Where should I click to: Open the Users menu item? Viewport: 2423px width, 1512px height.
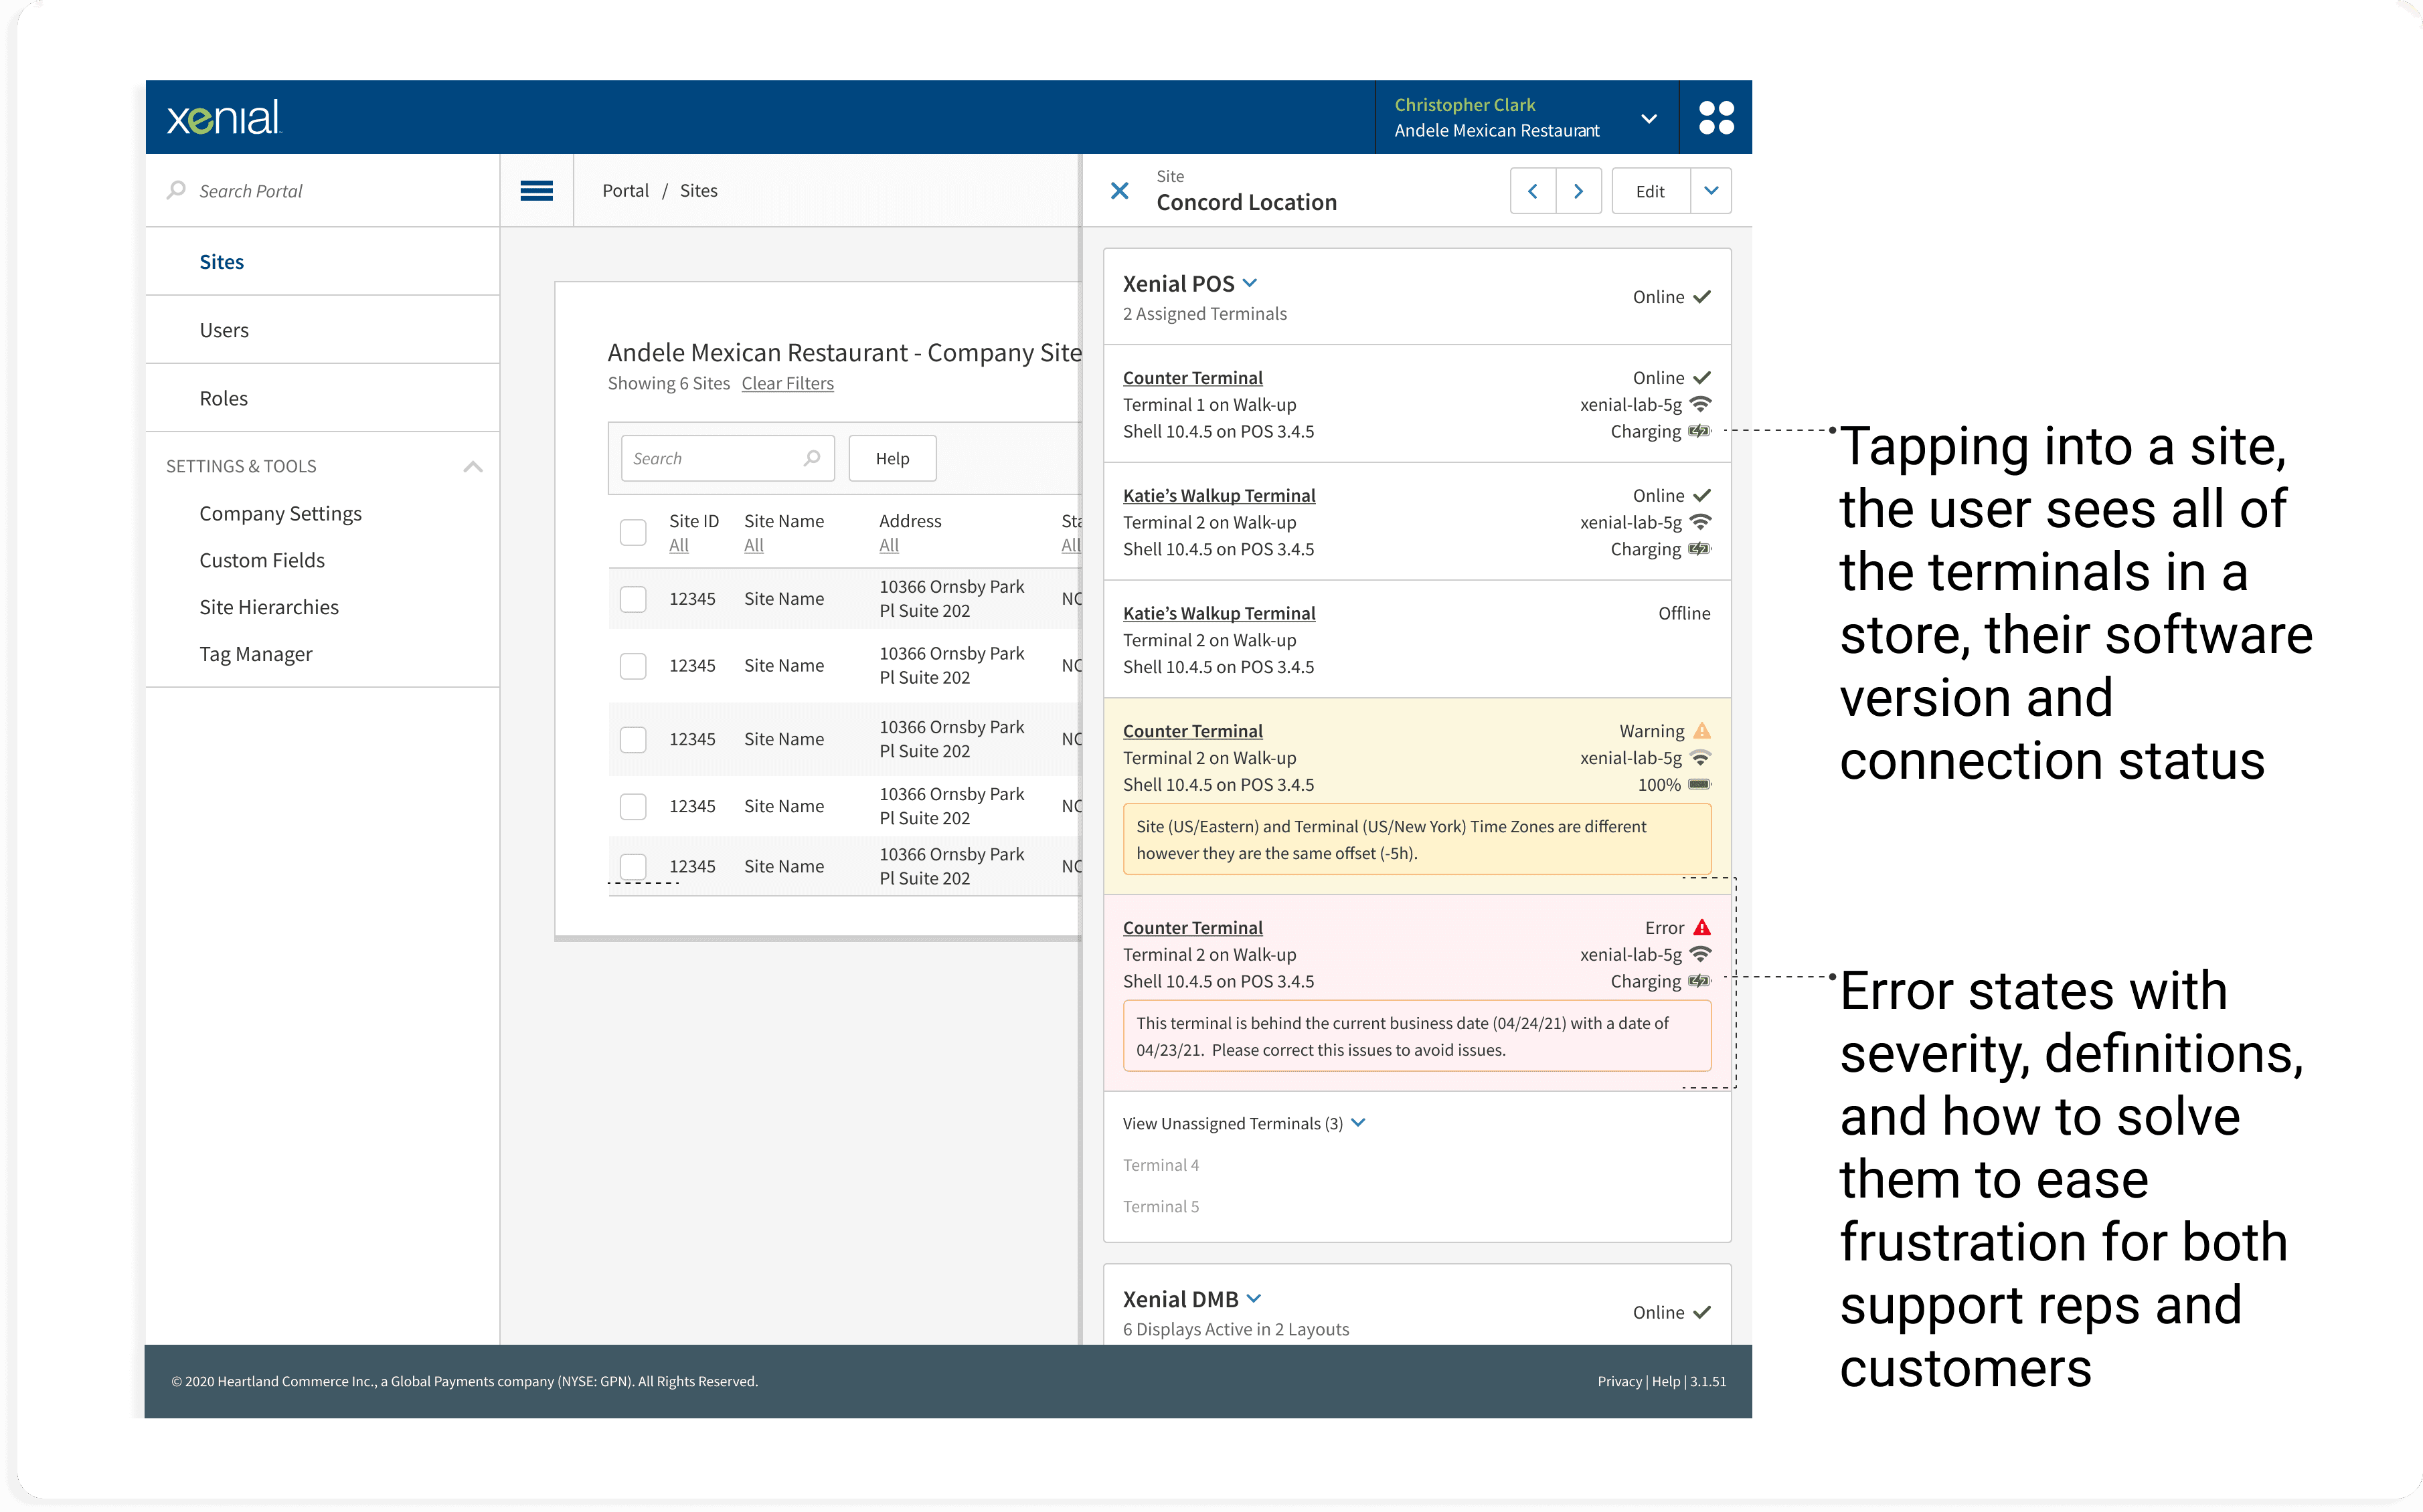click(x=224, y=330)
